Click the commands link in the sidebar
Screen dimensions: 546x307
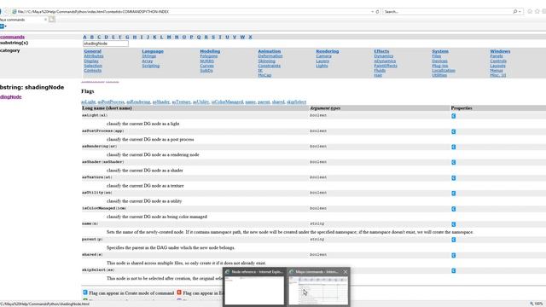[12, 37]
